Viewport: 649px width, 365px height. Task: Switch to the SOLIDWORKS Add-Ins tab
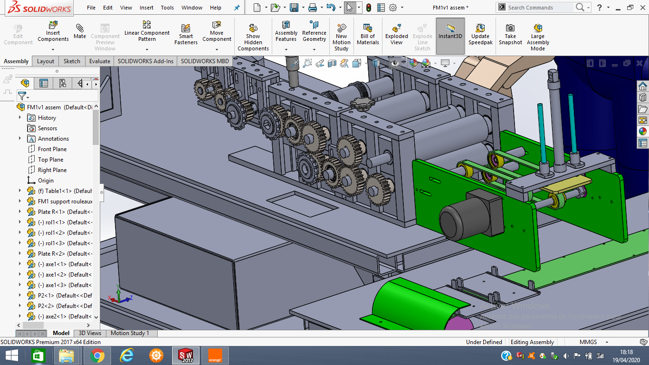(145, 61)
